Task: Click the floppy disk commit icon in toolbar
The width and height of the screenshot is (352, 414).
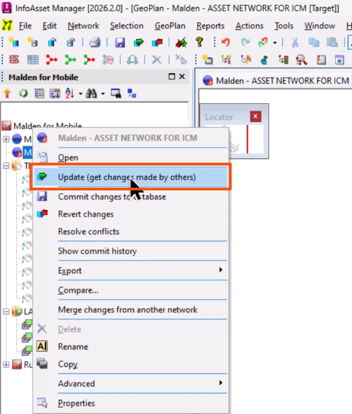Action: pyautogui.click(x=120, y=42)
